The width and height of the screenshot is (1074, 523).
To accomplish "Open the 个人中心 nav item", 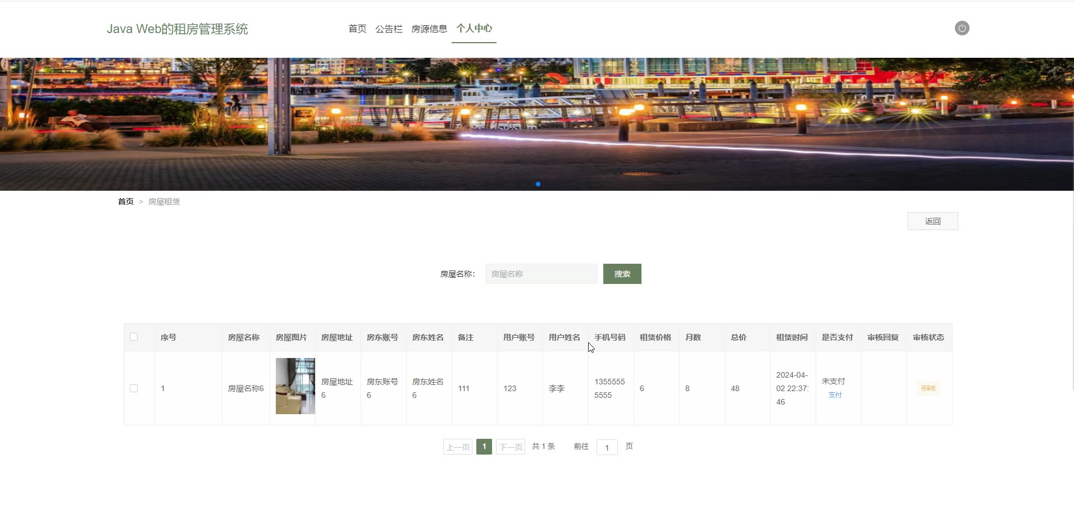I will (x=474, y=28).
